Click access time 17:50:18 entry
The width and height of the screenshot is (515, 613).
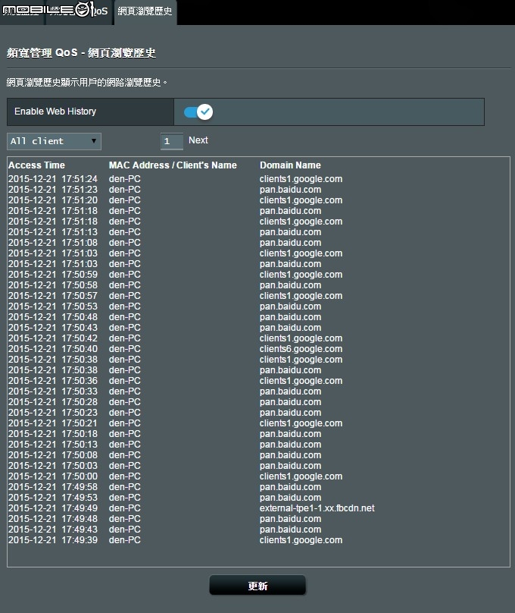pyautogui.click(x=53, y=434)
